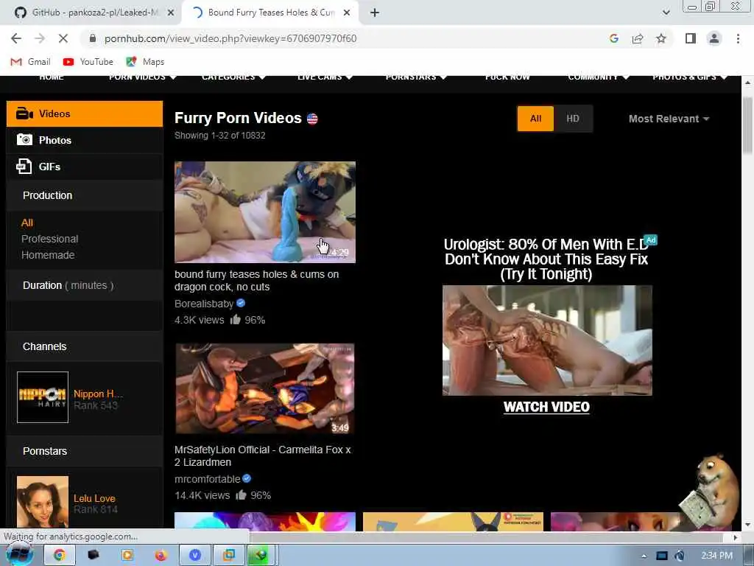
Task: Open the Borealisbaby uploader link
Action: coord(204,304)
